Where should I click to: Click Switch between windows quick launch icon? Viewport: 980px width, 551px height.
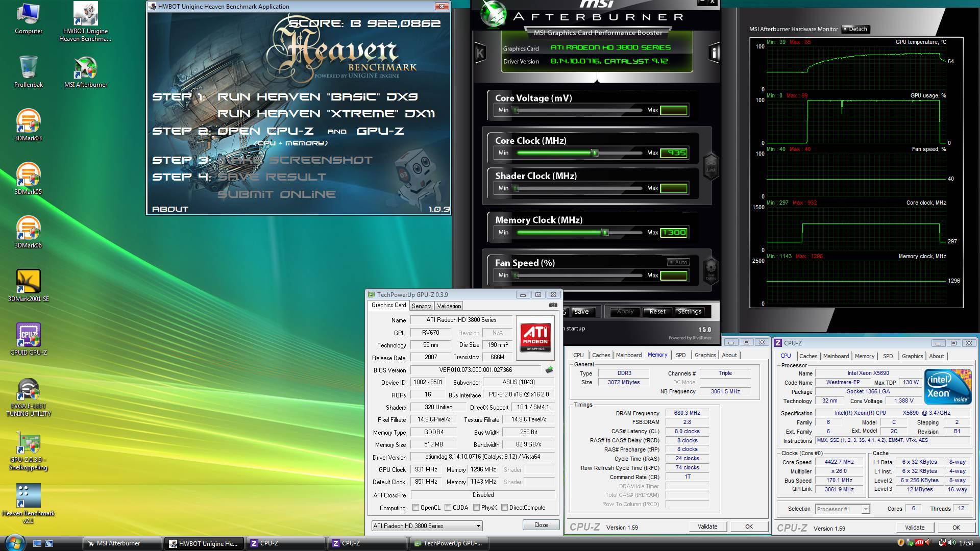(49, 543)
